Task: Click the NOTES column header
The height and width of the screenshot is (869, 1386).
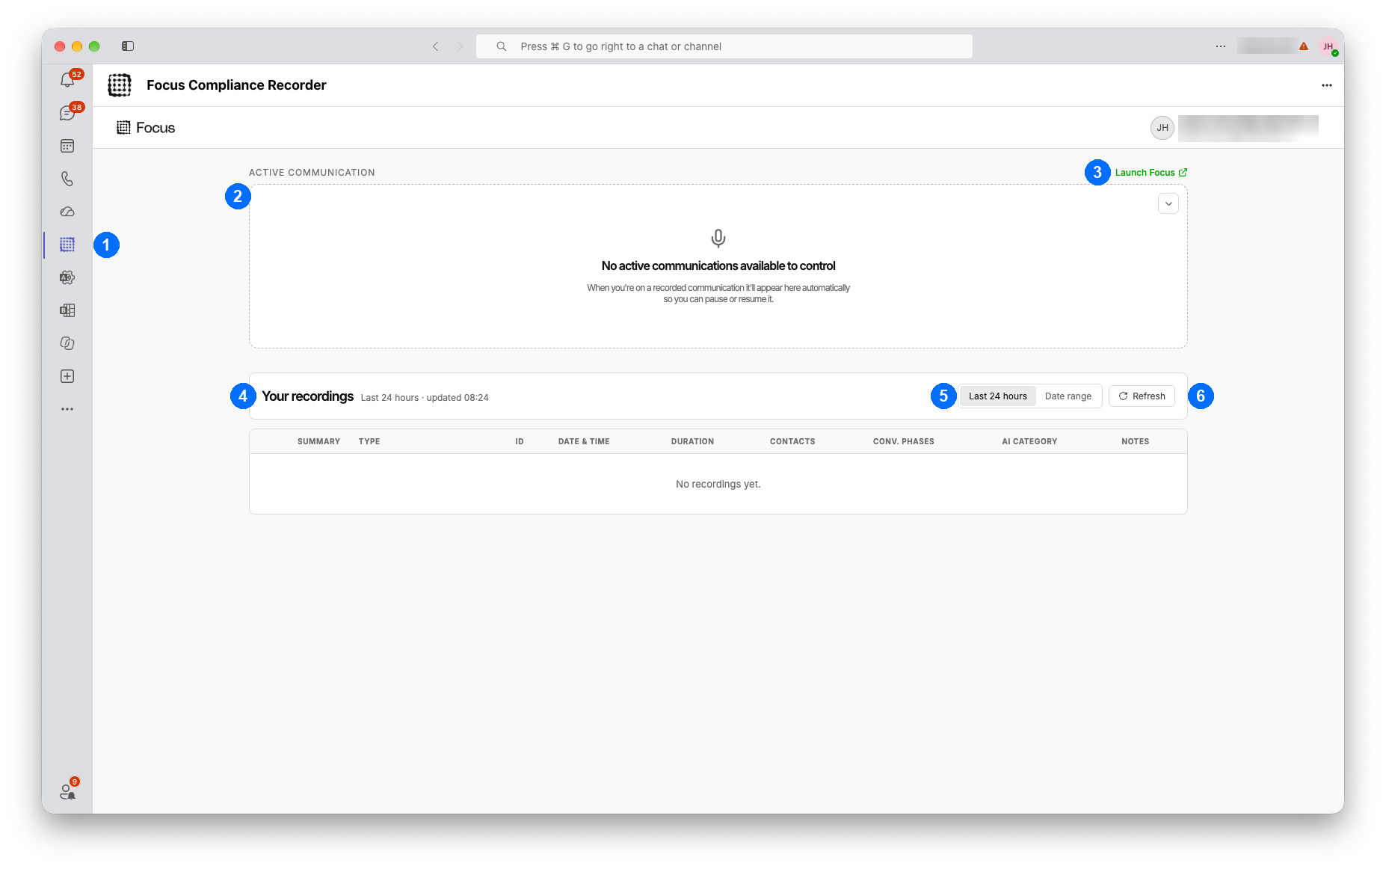Action: 1135,442
